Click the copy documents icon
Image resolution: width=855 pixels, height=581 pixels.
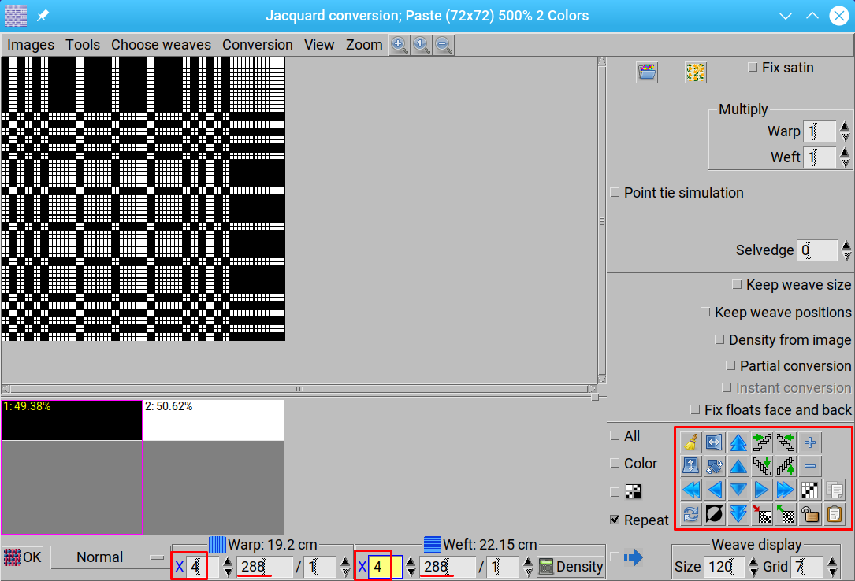click(x=835, y=490)
